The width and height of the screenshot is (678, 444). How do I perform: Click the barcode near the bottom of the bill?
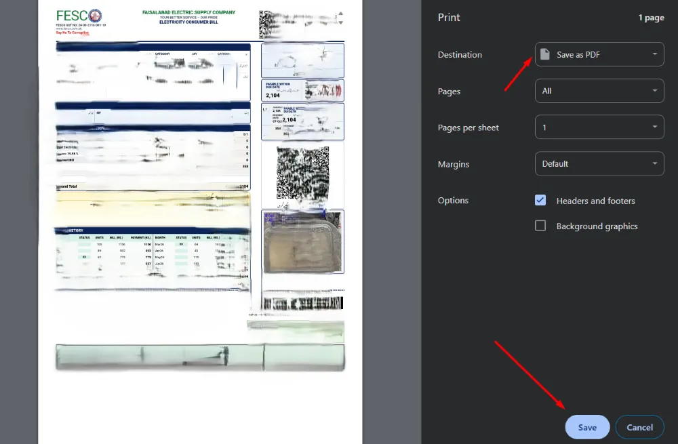[303, 304]
